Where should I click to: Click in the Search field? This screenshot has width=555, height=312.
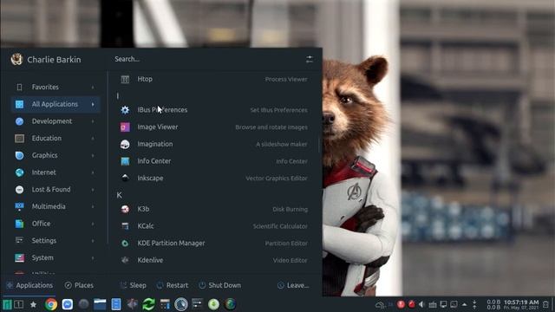207,59
